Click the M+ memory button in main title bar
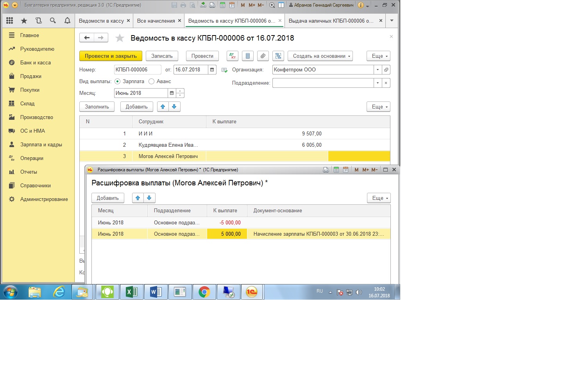This screenshot has height=391, width=587. point(252,5)
